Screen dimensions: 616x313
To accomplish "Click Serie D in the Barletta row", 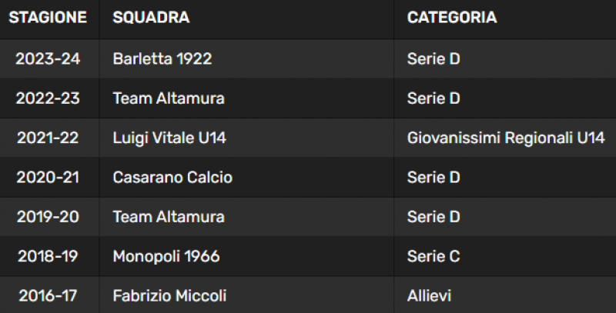I will click(x=434, y=59).
